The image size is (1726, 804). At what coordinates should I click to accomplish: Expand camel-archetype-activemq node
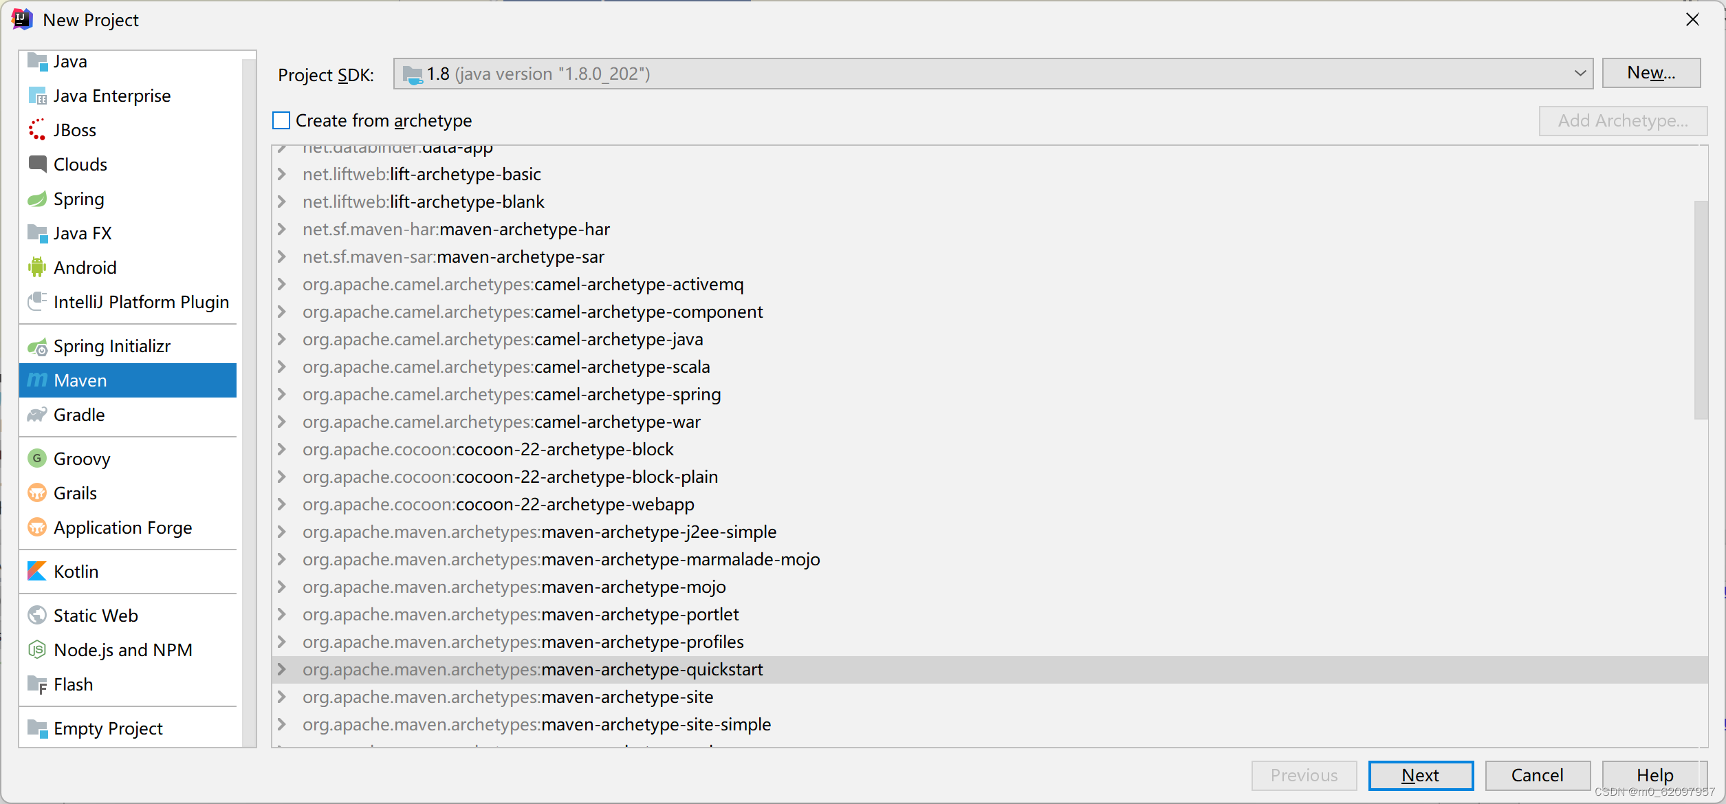[x=282, y=284]
